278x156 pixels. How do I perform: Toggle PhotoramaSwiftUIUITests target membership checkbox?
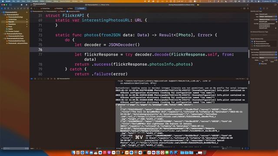click(252, 45)
